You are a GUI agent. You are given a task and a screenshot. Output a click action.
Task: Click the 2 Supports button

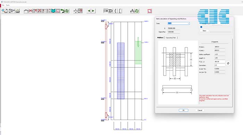pos(215,42)
